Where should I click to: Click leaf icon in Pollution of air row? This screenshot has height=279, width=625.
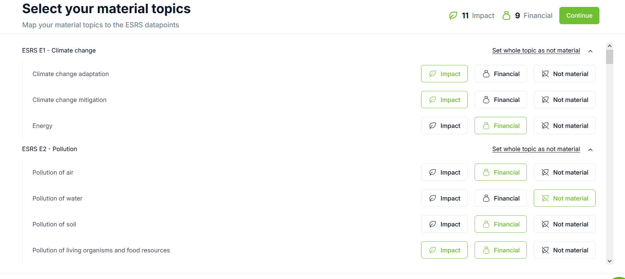pos(432,173)
